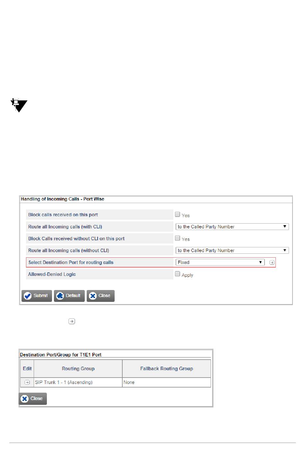Click the note pushpin icon
Image resolution: width=305 pixels, height=452 pixels.
click(x=19, y=105)
